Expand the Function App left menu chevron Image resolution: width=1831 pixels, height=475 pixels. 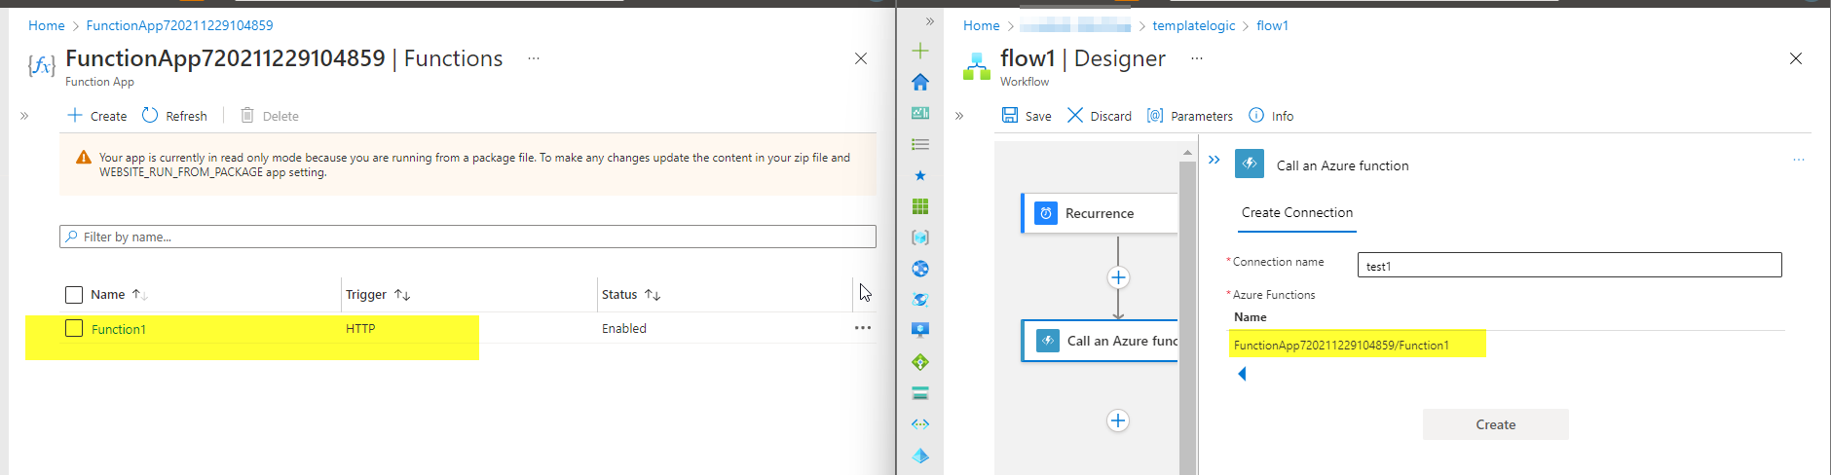coord(24,116)
